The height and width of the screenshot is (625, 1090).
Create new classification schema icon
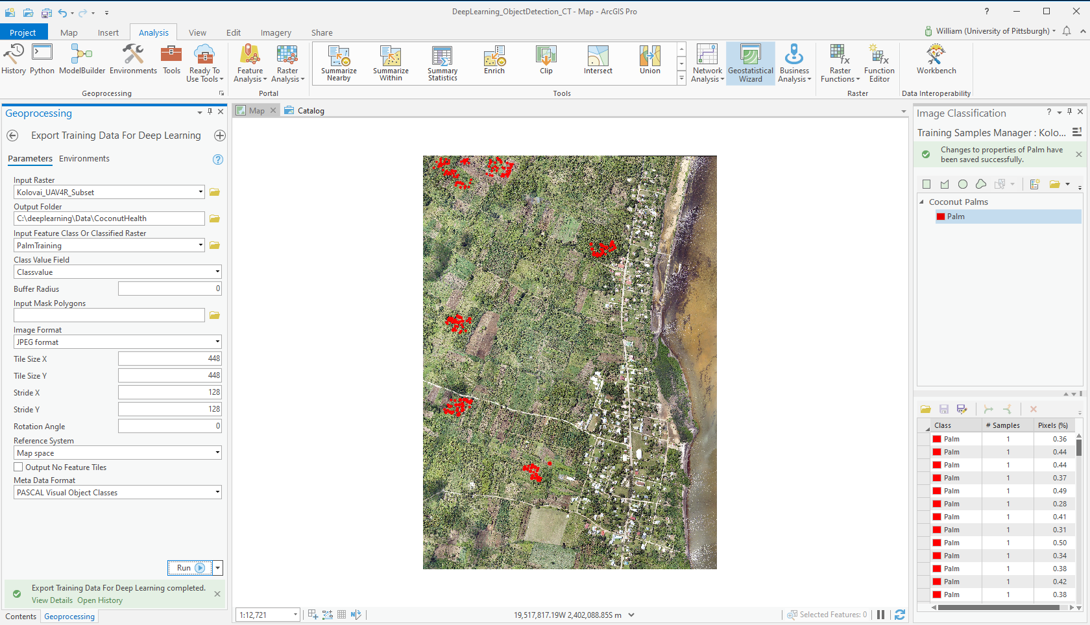[x=1035, y=184]
